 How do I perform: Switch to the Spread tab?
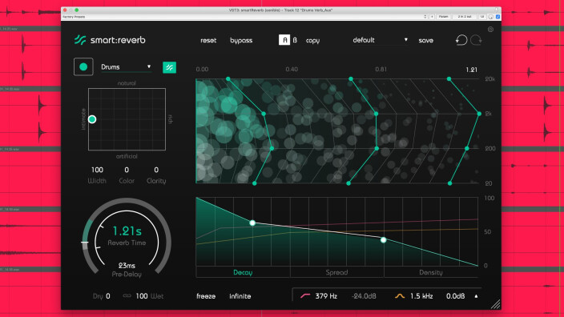click(336, 272)
